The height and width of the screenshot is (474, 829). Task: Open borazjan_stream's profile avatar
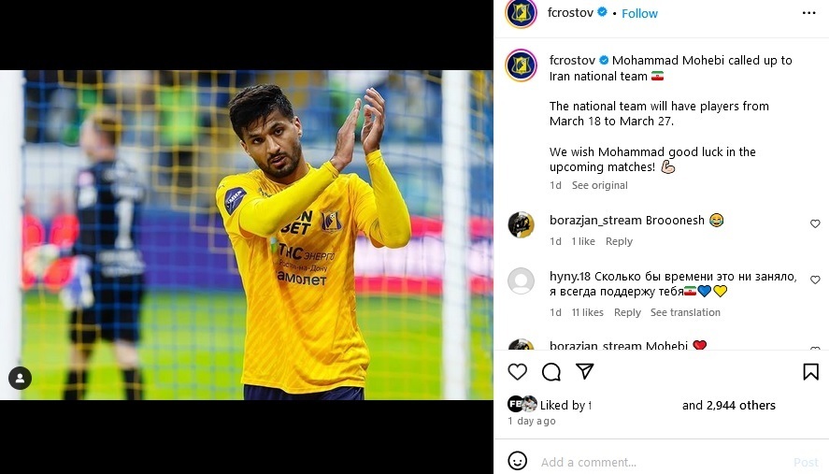pyautogui.click(x=522, y=224)
